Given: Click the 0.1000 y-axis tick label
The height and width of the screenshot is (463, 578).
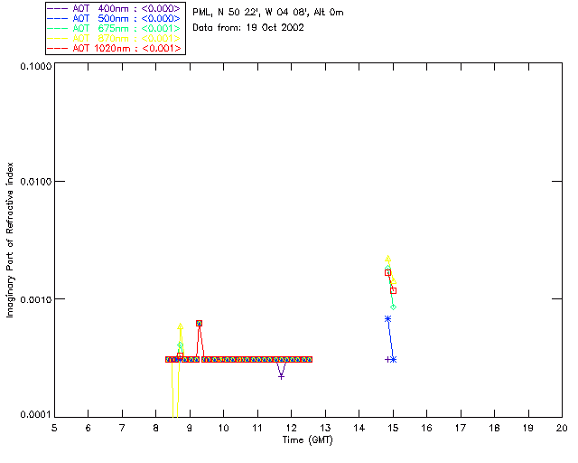Looking at the screenshot, I should pos(36,66).
